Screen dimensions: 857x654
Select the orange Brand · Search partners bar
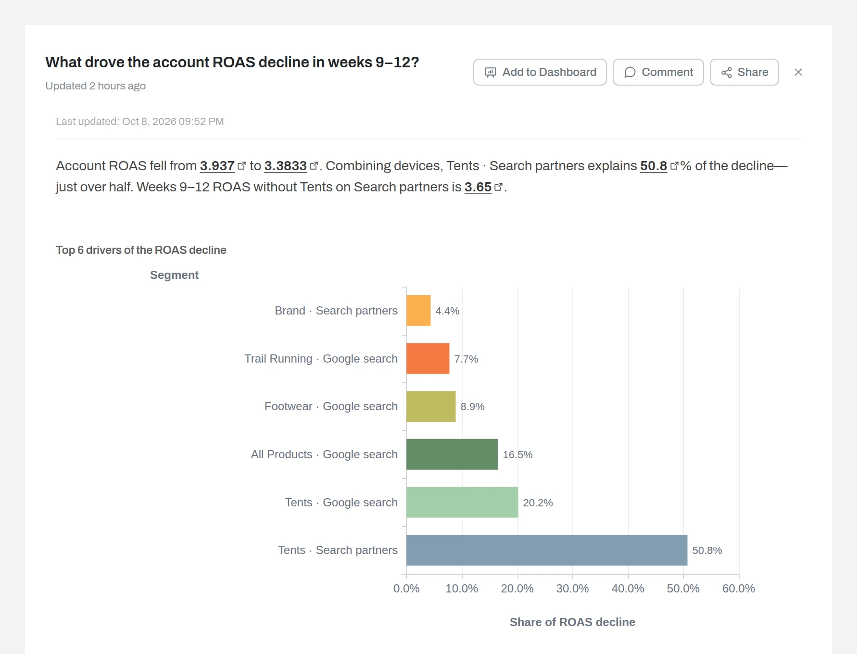(x=418, y=311)
